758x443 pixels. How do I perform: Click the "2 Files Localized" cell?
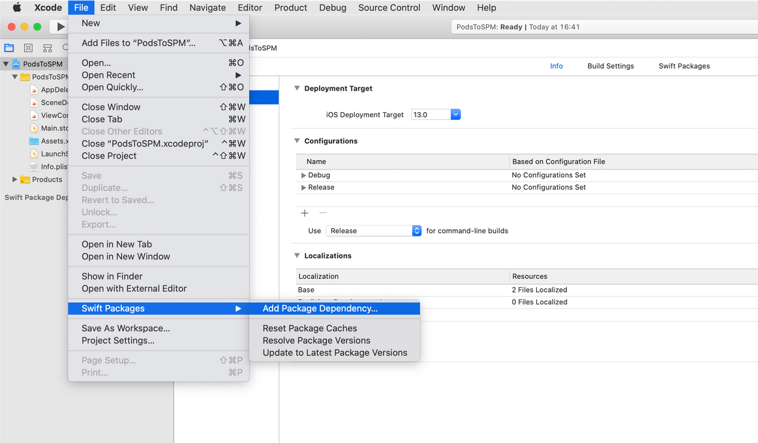click(x=539, y=290)
